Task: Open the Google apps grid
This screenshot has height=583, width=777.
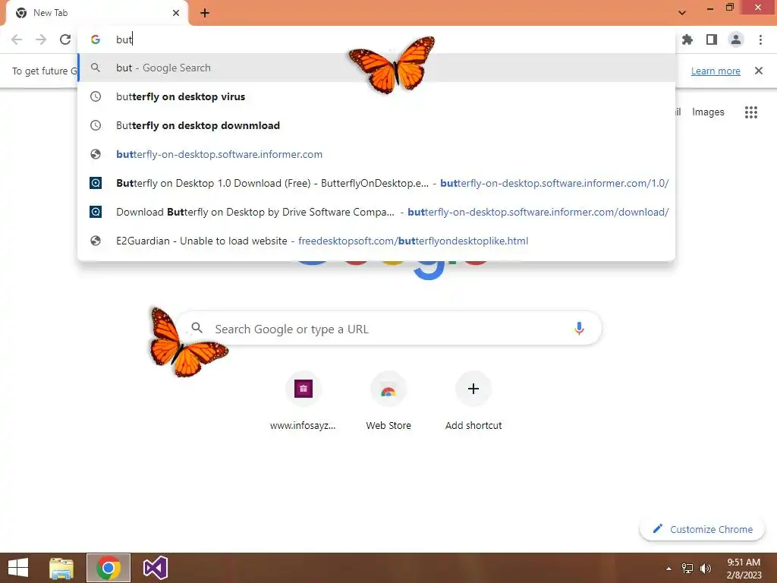Action: [x=751, y=112]
